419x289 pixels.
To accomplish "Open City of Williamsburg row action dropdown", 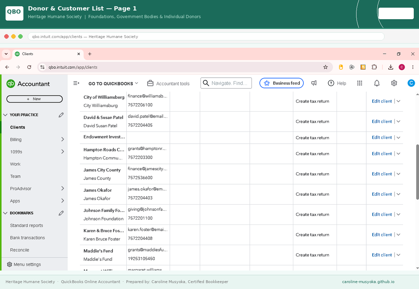I will [x=398, y=101].
